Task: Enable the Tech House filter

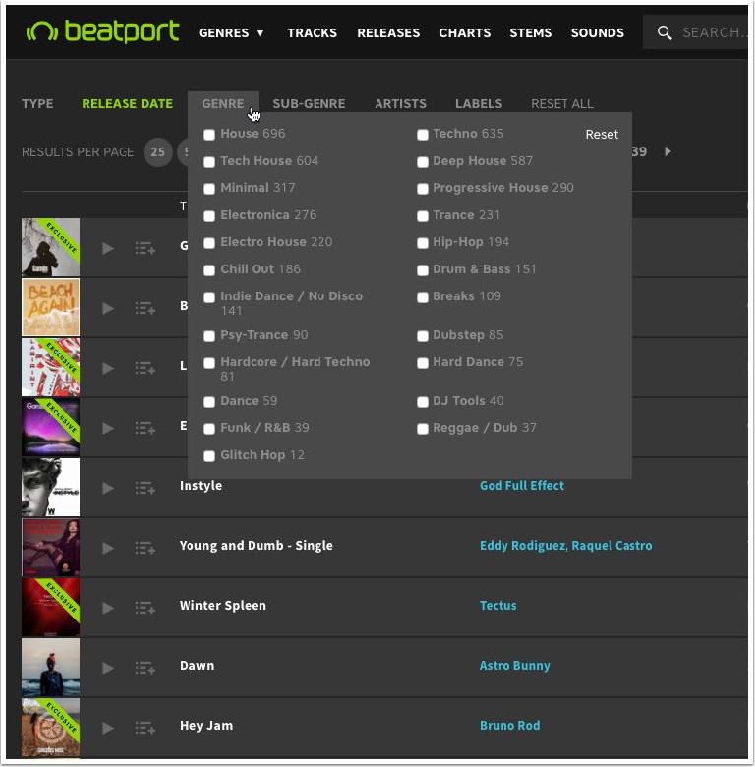Action: point(209,162)
